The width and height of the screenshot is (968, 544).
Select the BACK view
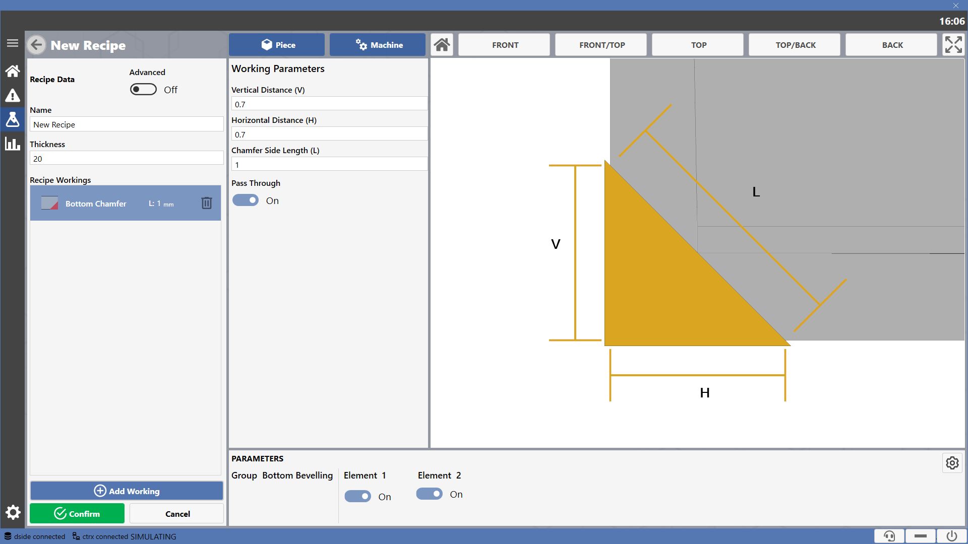pos(891,45)
